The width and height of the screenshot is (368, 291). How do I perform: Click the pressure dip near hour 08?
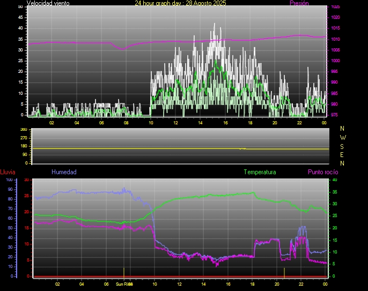(122, 49)
